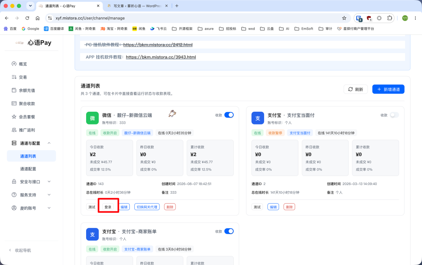Expand the 安全与接口 menu chevron

49,182
